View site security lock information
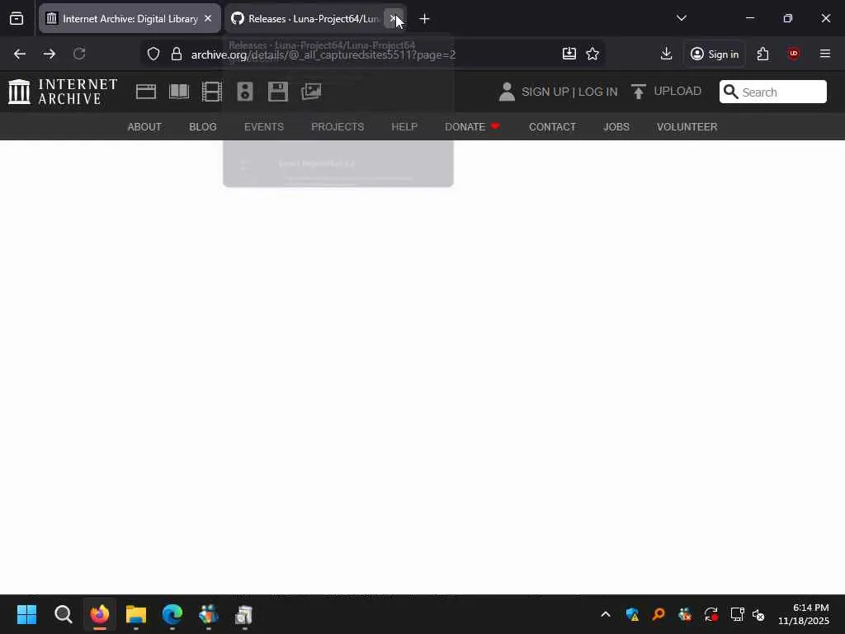The height and width of the screenshot is (634, 845). coord(177,54)
